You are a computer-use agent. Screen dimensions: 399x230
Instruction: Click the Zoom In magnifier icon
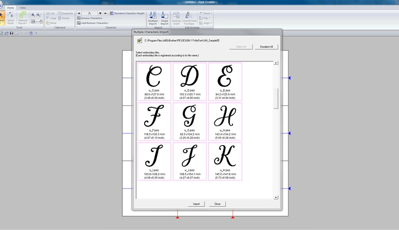click(33, 15)
